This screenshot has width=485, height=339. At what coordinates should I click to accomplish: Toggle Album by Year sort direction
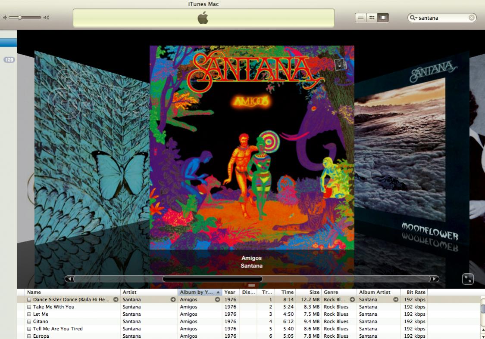pyautogui.click(x=200, y=292)
